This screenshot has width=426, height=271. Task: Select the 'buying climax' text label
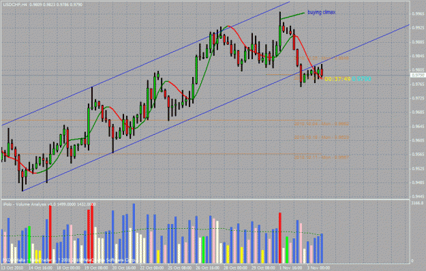(x=322, y=12)
